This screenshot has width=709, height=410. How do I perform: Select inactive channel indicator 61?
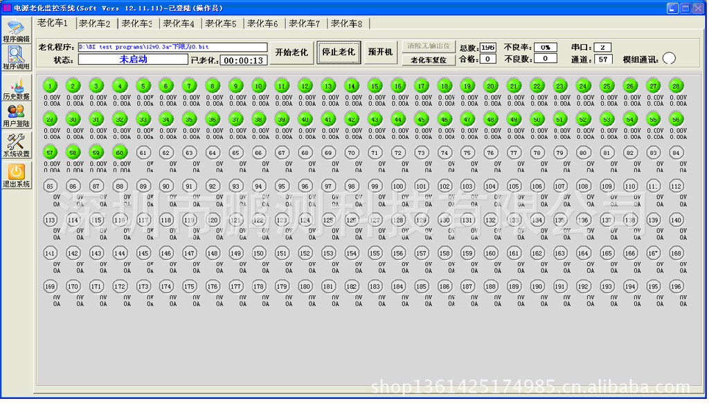click(x=143, y=153)
